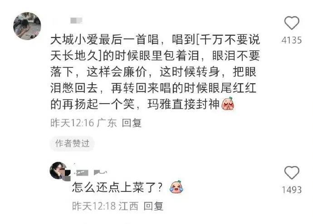Click the 昨天12:18 timestamp
The width and height of the screenshot is (313, 224).
[94, 206]
